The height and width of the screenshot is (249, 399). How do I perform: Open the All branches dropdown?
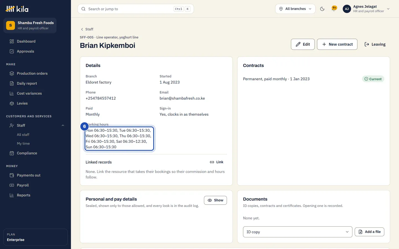click(295, 9)
